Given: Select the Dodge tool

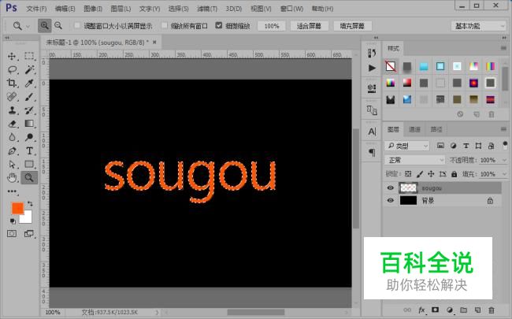Looking at the screenshot, I should click(29, 137).
